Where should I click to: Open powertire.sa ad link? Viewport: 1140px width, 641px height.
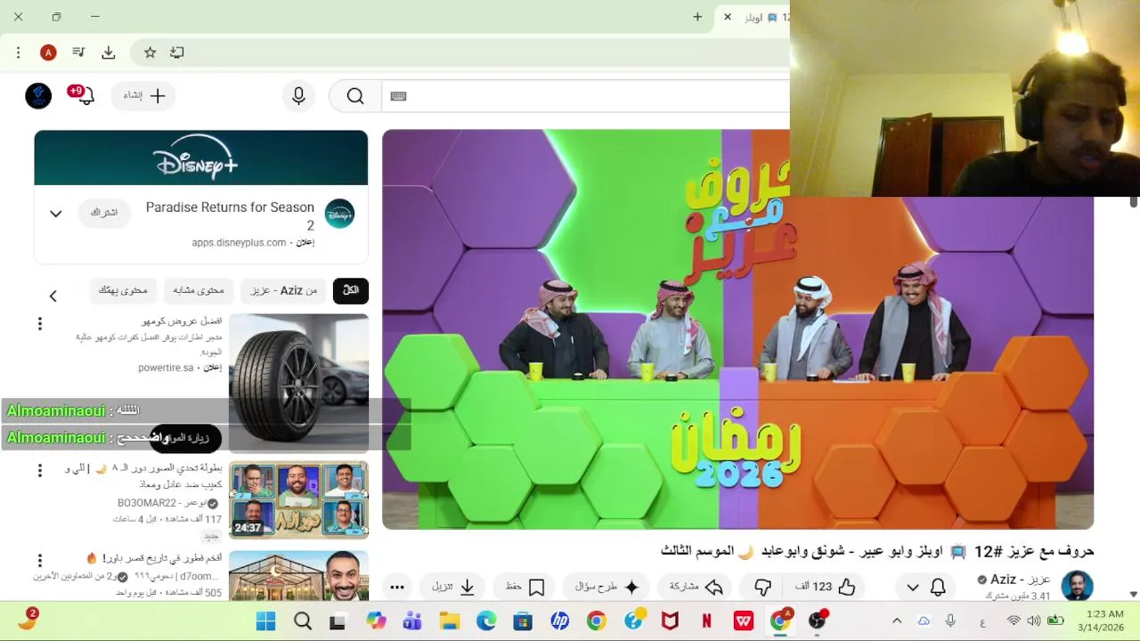[x=166, y=367]
